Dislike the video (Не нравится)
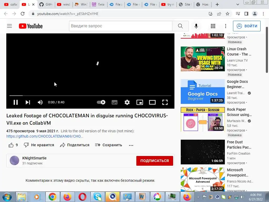 39,145
